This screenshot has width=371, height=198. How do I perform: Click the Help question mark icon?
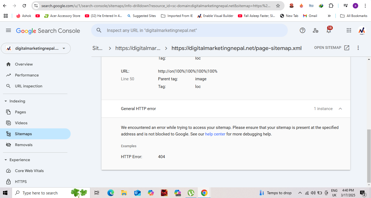point(302,31)
